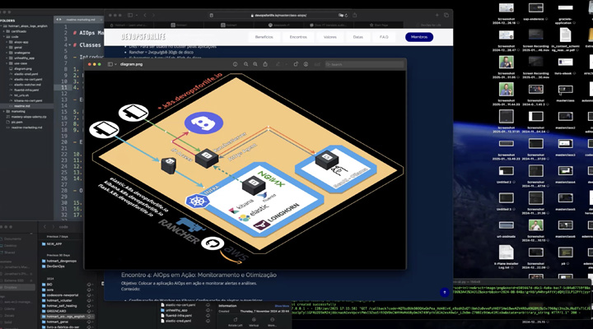Image resolution: width=593 pixels, height=329 pixels.
Task: Click the Preview markup pen icon
Action: [278, 64]
